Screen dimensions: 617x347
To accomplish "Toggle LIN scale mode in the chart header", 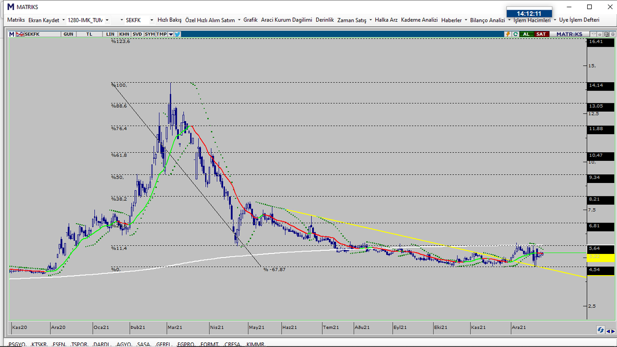I will tap(111, 34).
